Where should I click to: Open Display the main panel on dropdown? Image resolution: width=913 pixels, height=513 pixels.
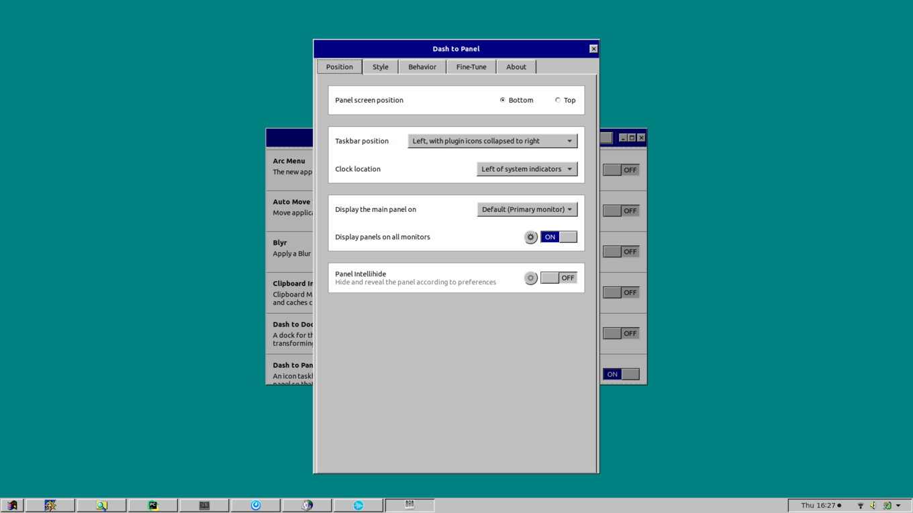[x=527, y=209]
